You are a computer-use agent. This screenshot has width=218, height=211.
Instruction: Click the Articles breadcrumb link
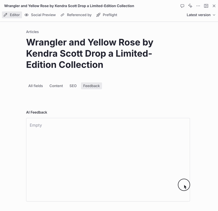click(x=33, y=32)
